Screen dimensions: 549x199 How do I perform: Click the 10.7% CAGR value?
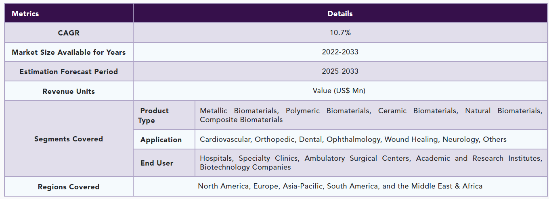click(340, 33)
